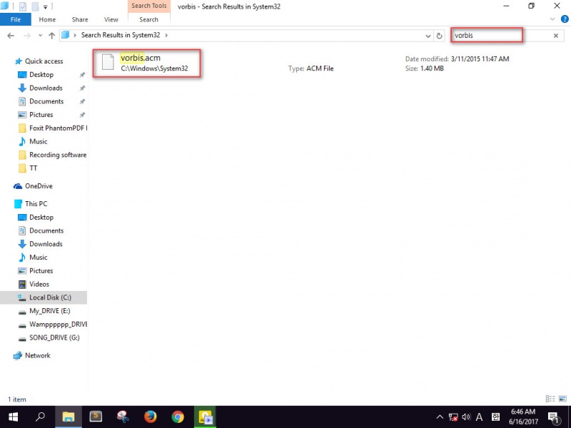
Task: Open the Action Center notifications
Action: [x=553, y=417]
